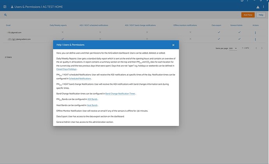Click the user profile icon in header
269x164 pixels.
click(12, 7)
